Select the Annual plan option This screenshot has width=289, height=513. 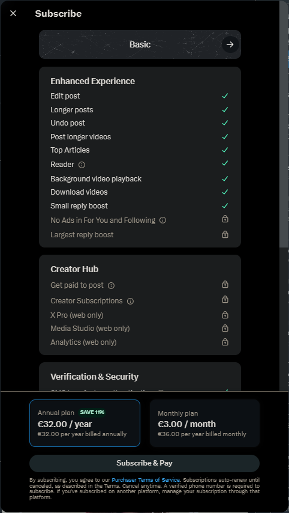tap(85, 423)
